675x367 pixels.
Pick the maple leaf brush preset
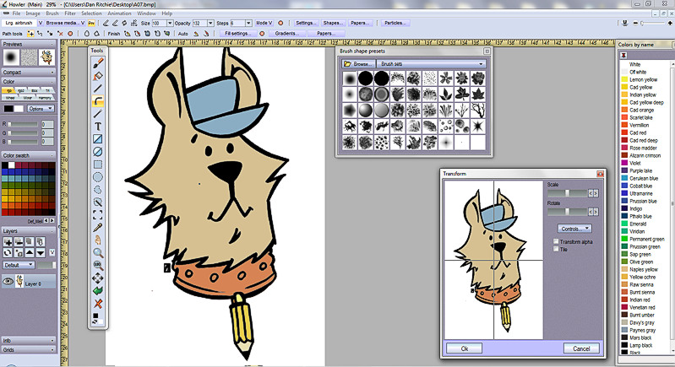point(477,94)
